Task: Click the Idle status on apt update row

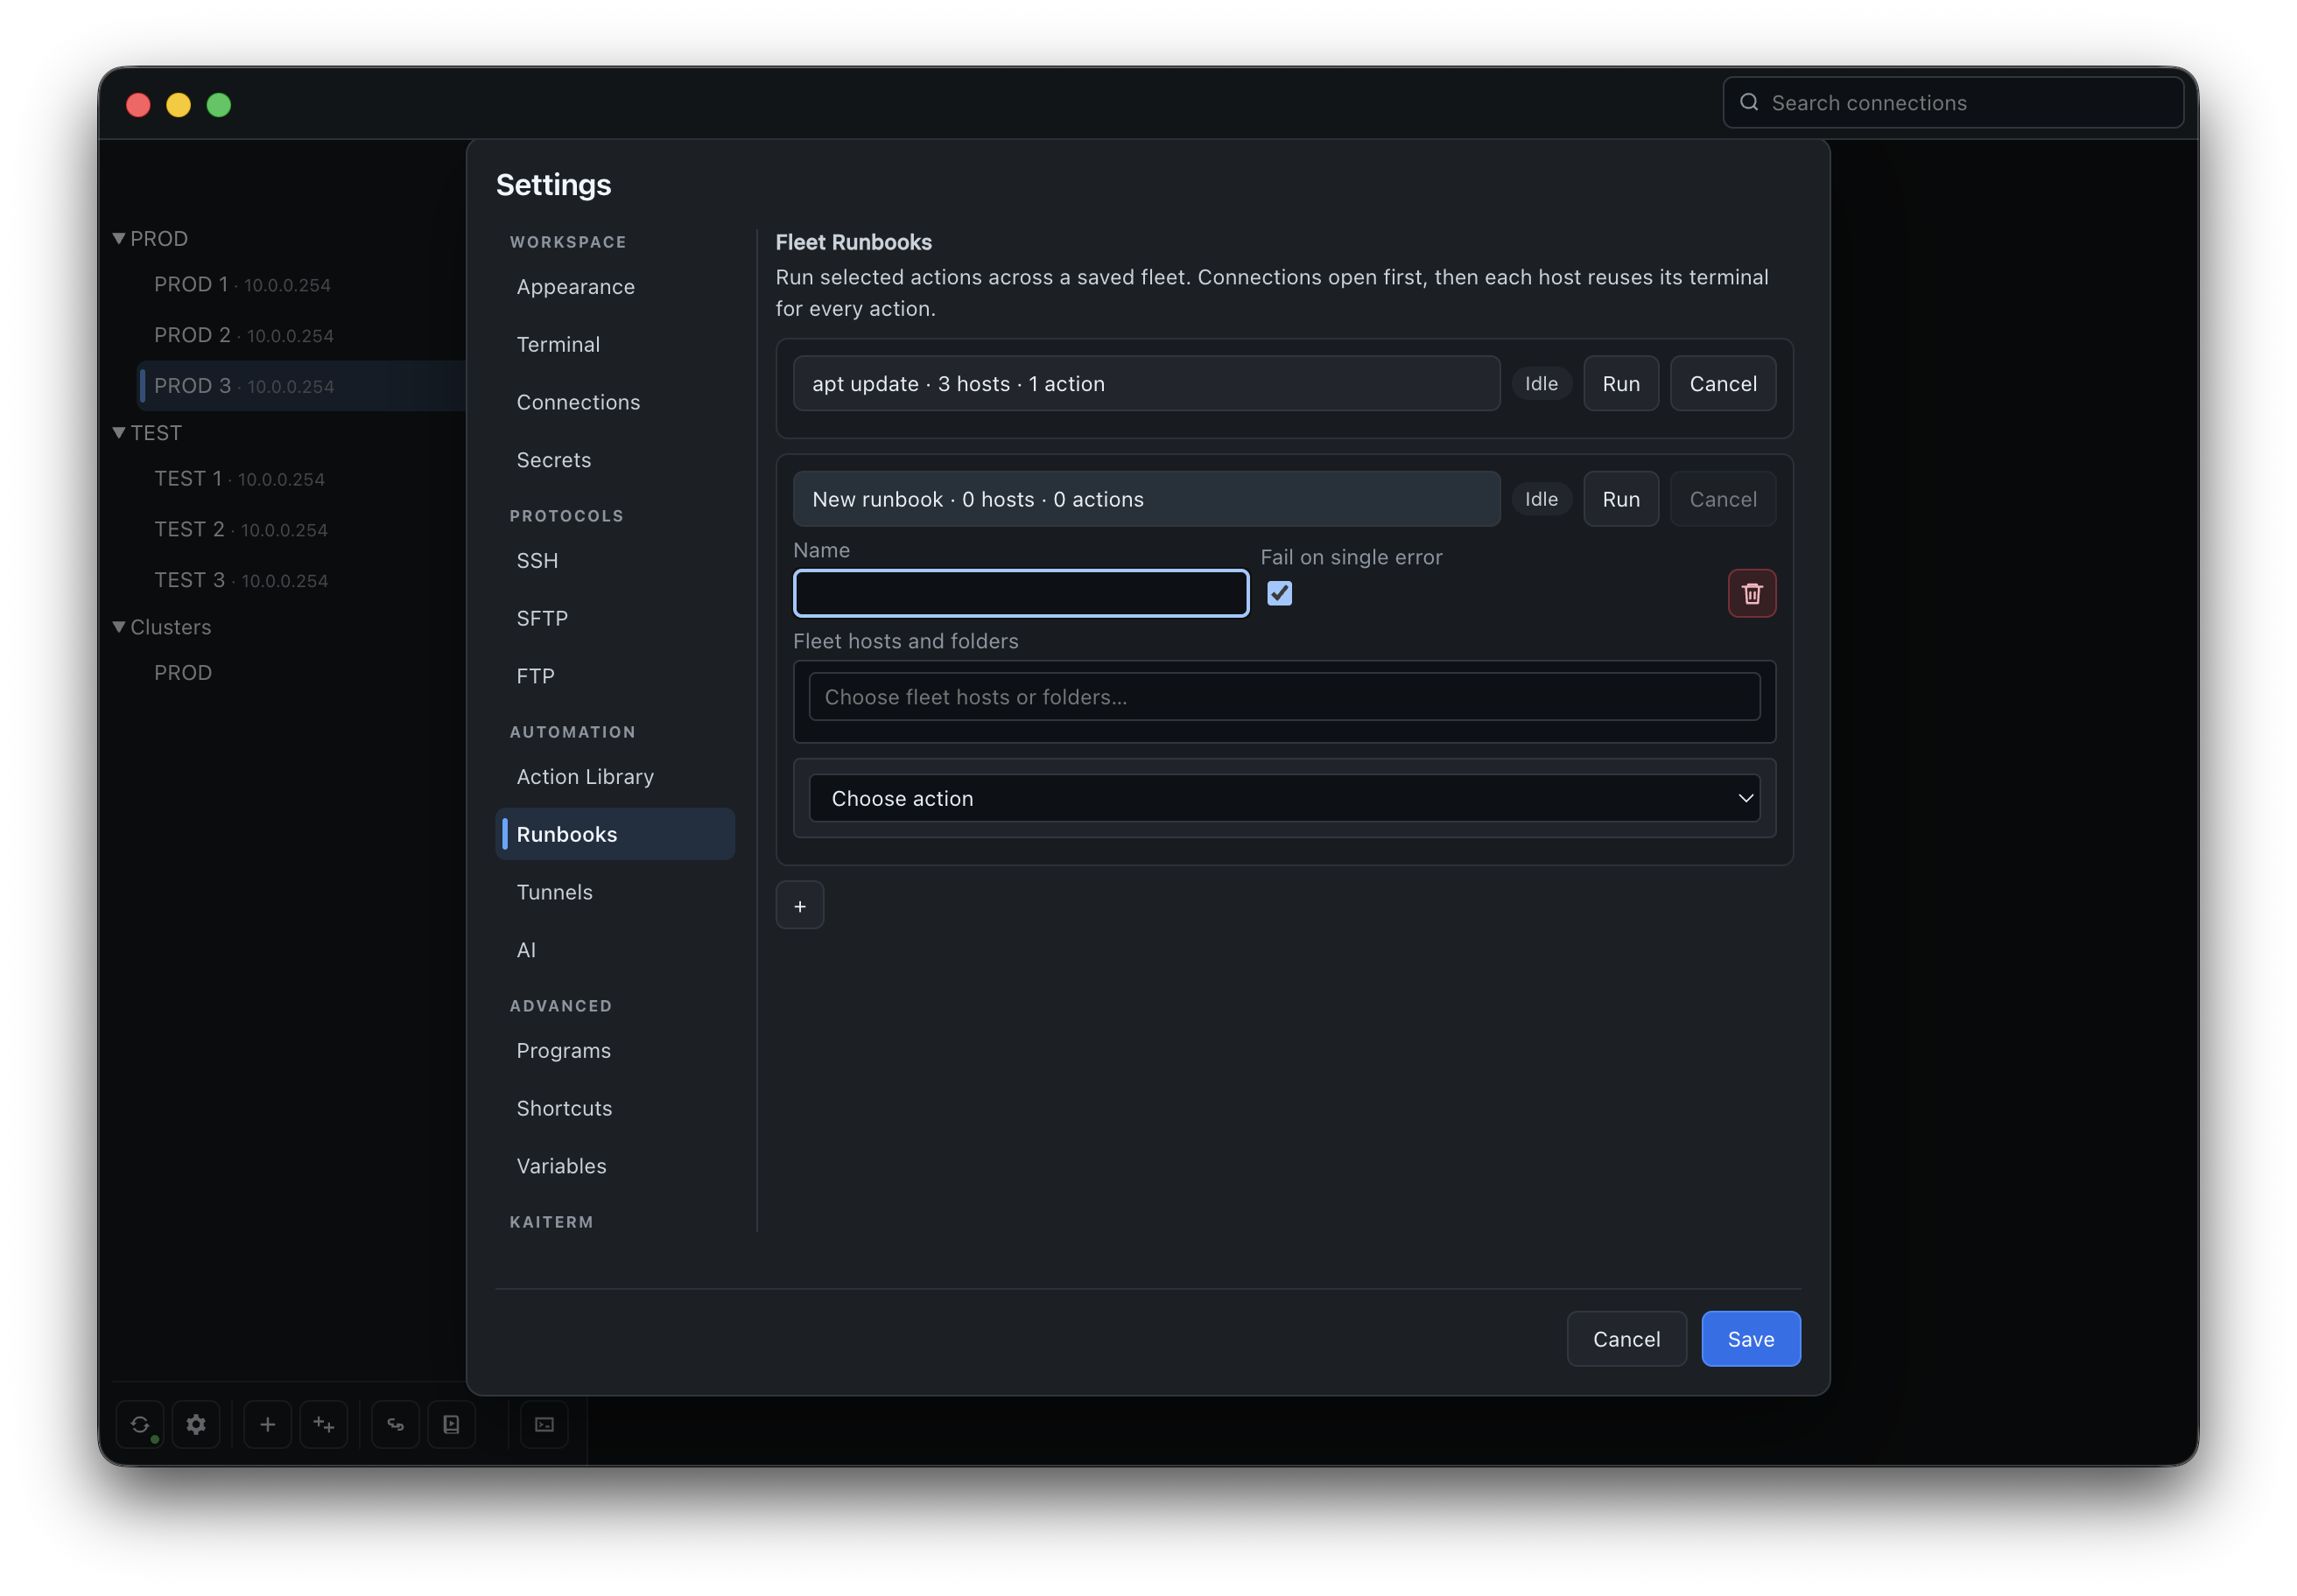Action: 1541,384
